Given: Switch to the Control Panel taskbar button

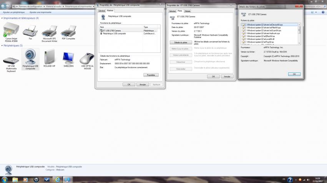Looking at the screenshot, I should (x=68, y=180).
